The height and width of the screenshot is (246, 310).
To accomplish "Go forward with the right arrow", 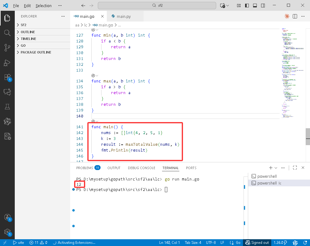I will (91, 6).
